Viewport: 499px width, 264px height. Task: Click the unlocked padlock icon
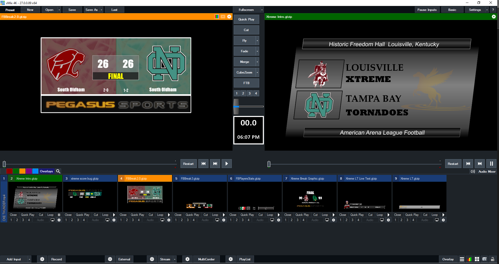[493, 259]
